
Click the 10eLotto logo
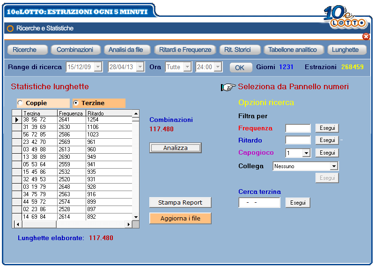click(x=345, y=16)
